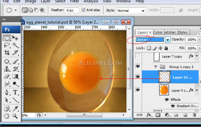The height and width of the screenshot is (127, 201).
Task: Add a layer mask
Action: point(158,115)
